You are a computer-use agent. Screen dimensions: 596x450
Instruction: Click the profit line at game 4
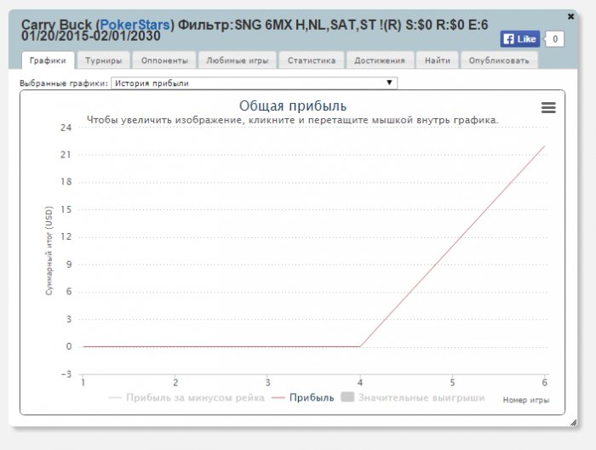point(360,346)
